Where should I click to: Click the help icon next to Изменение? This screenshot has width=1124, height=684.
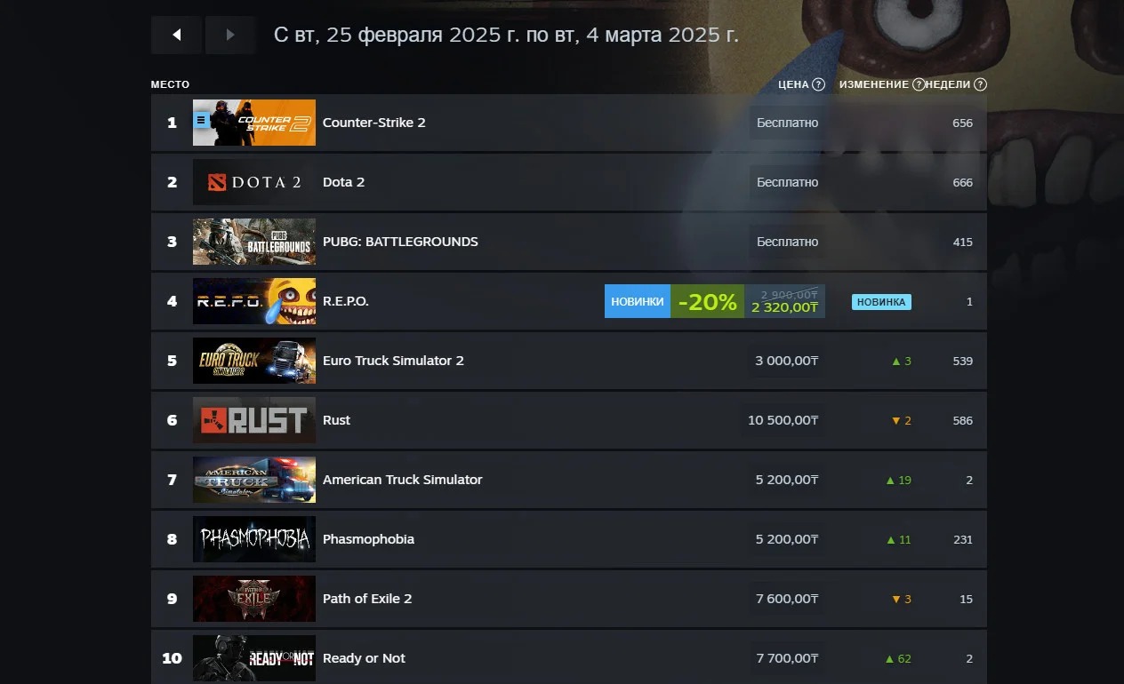coord(918,84)
